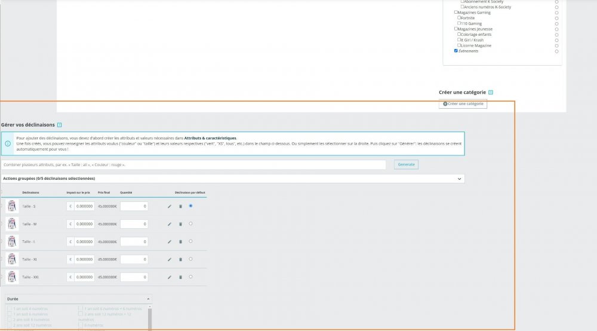Set Taille - M as default combination
The image size is (597, 331).
pos(191,223)
